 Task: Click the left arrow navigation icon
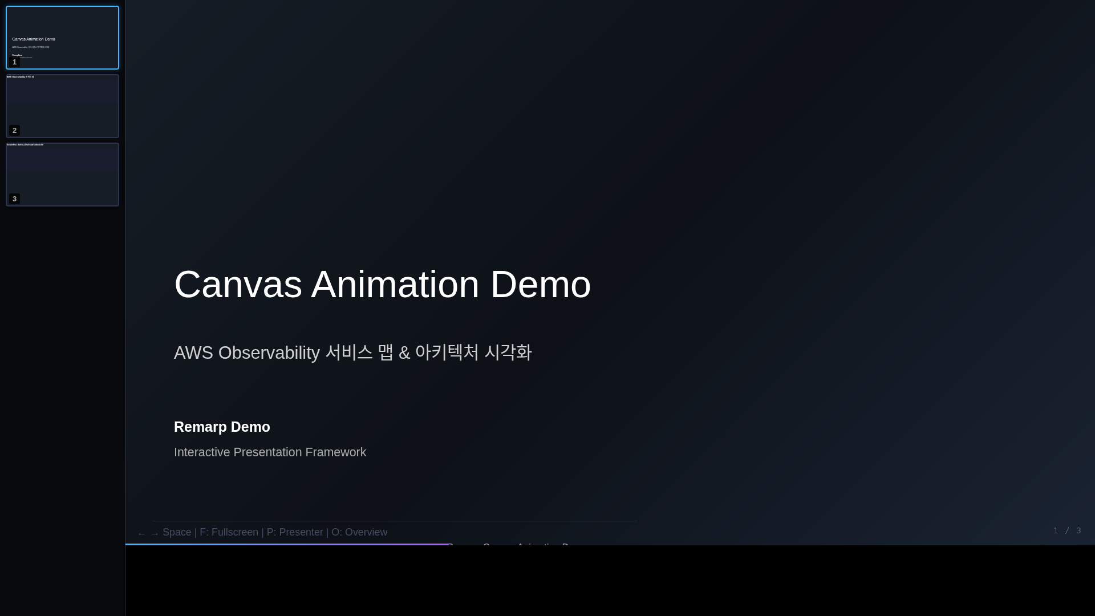141,532
